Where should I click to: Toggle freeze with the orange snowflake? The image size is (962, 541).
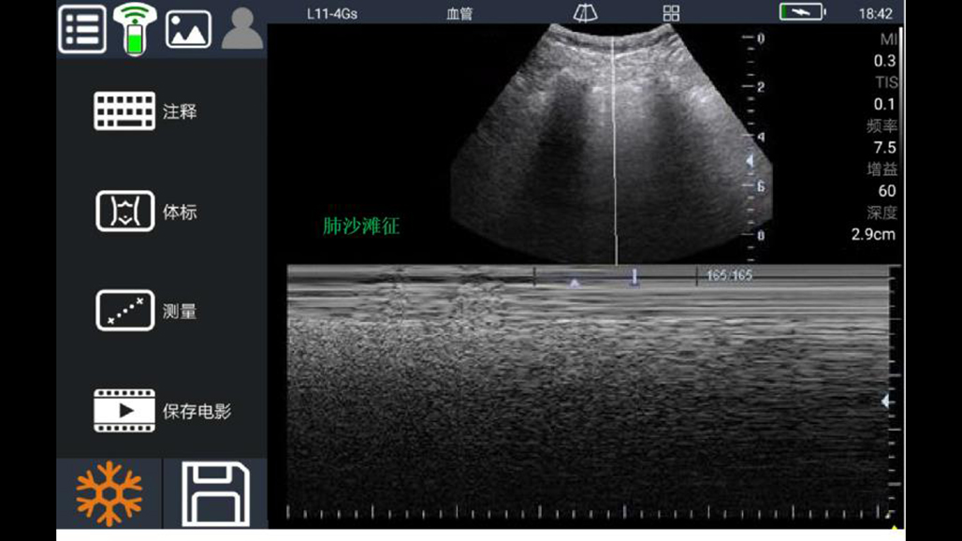pyautogui.click(x=109, y=493)
